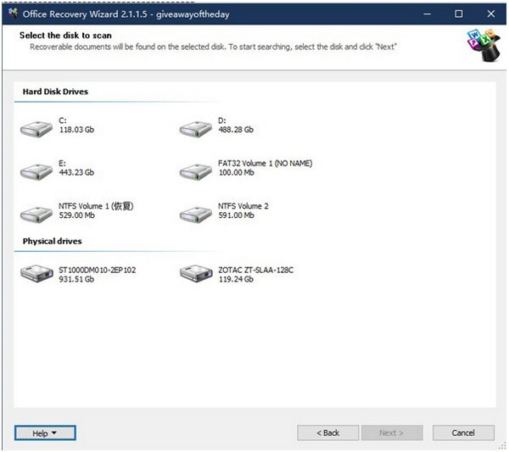Screen dimensions: 509x452
Task: Choose the ST1000DM010 physical drive icon
Action: click(36, 274)
